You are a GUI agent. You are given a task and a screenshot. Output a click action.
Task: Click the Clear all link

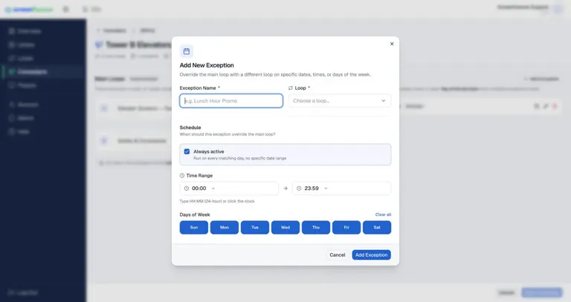pos(383,214)
